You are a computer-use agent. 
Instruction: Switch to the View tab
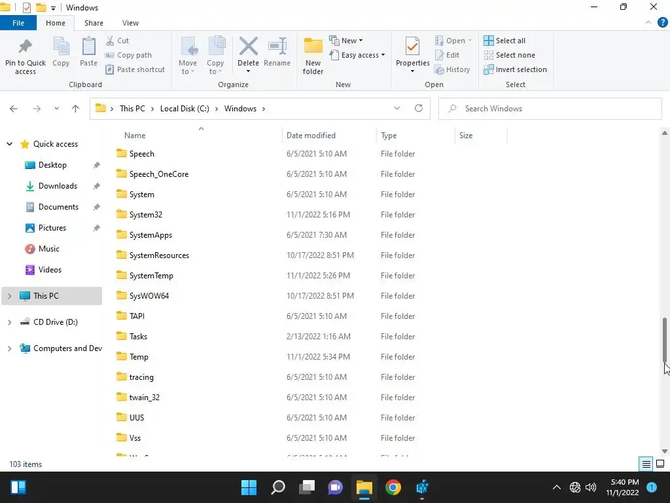pos(130,23)
